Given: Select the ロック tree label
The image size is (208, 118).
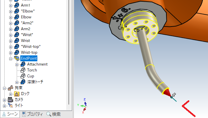Looking at the screenshot, I should pyautogui.click(x=25, y=93).
